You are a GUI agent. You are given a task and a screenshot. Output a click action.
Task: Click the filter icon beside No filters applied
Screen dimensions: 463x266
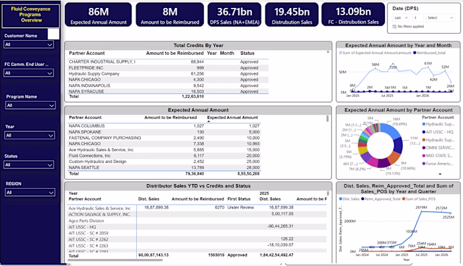coord(394,26)
